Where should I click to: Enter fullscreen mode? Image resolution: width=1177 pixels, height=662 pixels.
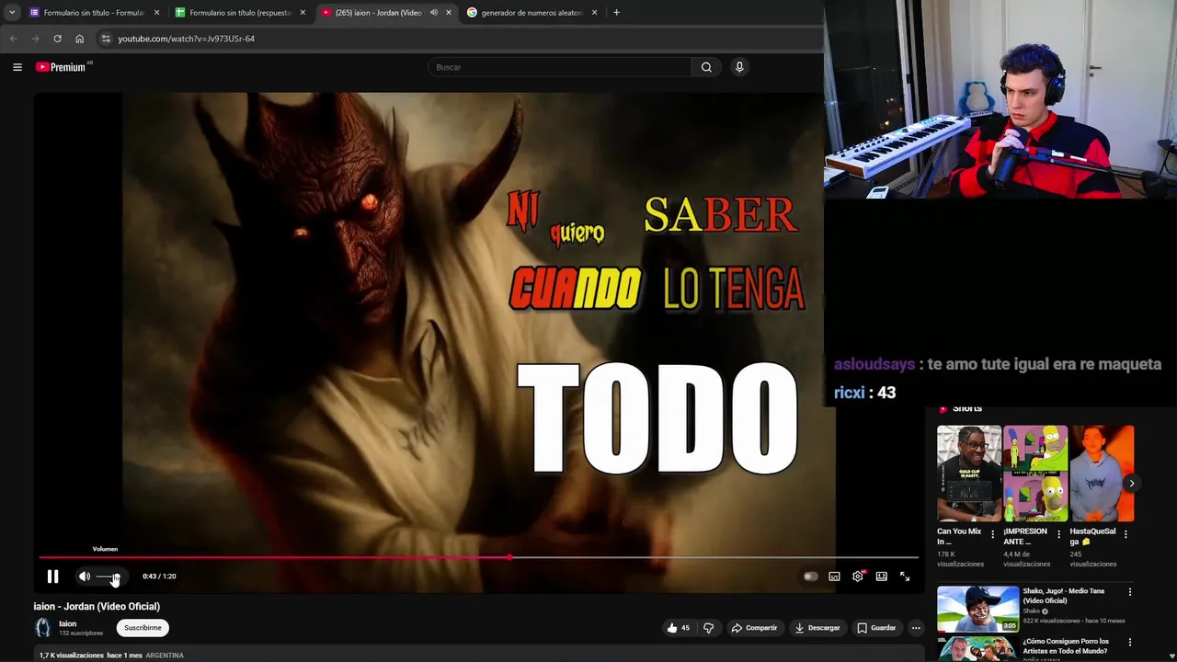click(x=905, y=576)
